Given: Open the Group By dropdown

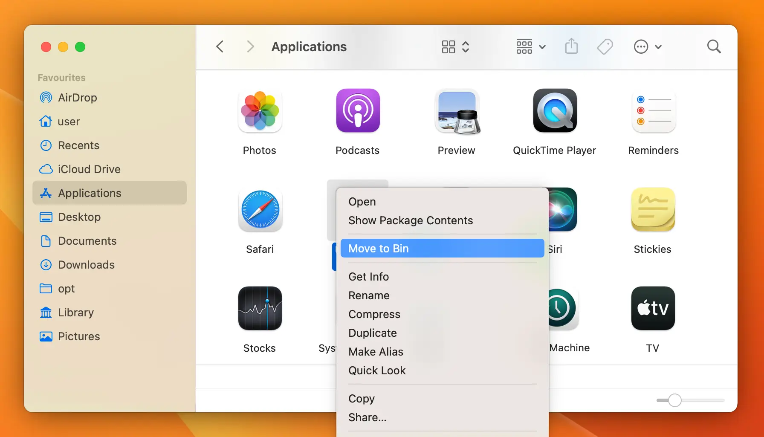Looking at the screenshot, I should point(530,46).
